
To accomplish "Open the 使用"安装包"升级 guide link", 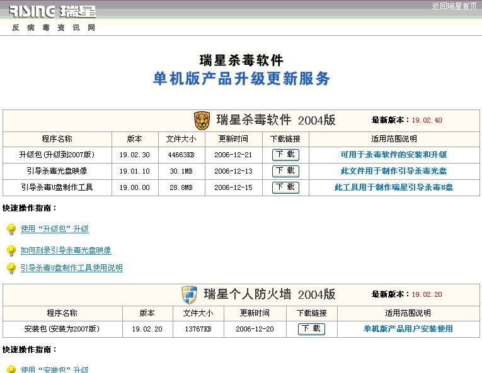I will coord(54,369).
